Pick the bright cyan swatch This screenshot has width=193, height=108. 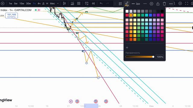coord(147,15)
